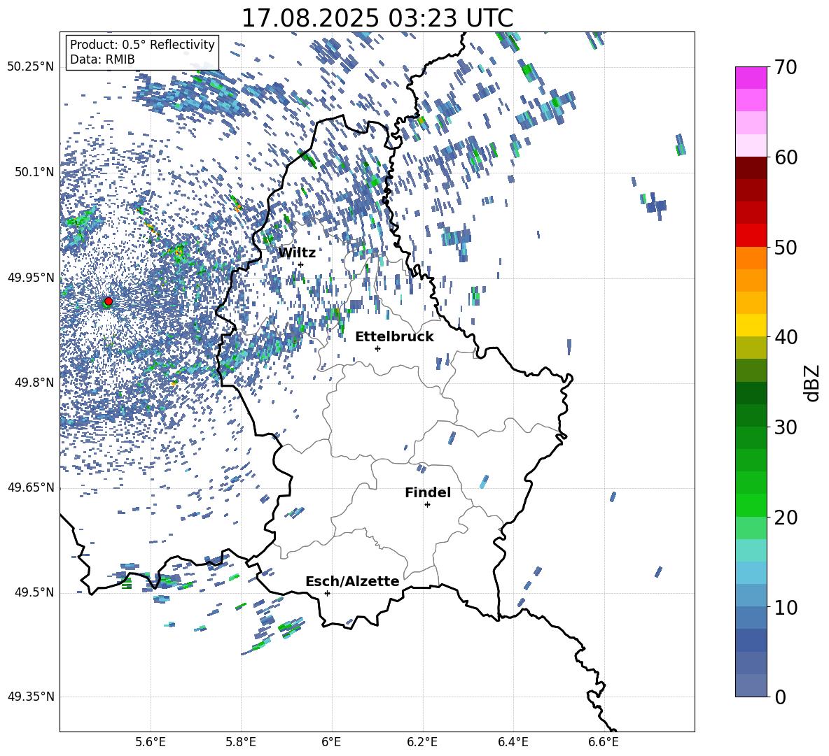
Task: Click the 30 tick label on colorbar
Action: coord(786,427)
